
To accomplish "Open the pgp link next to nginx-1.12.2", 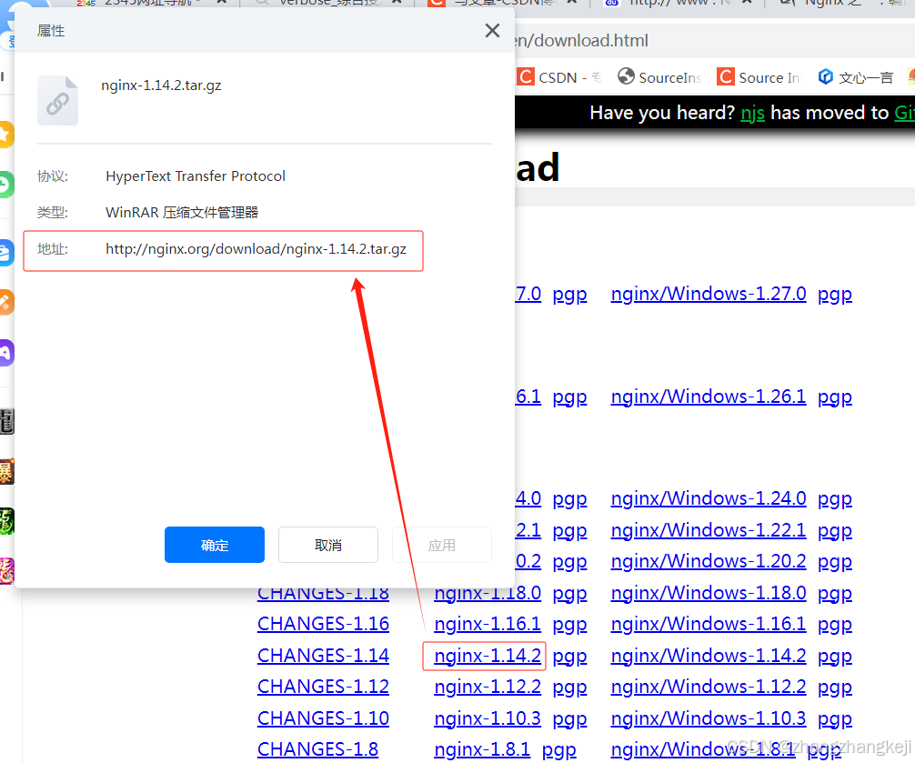I will point(569,688).
